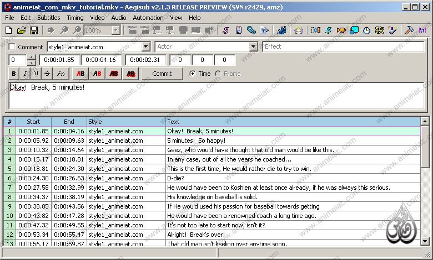The width and height of the screenshot is (433, 260).
Task: Open the Kanji Timer icon
Action: tap(379, 30)
